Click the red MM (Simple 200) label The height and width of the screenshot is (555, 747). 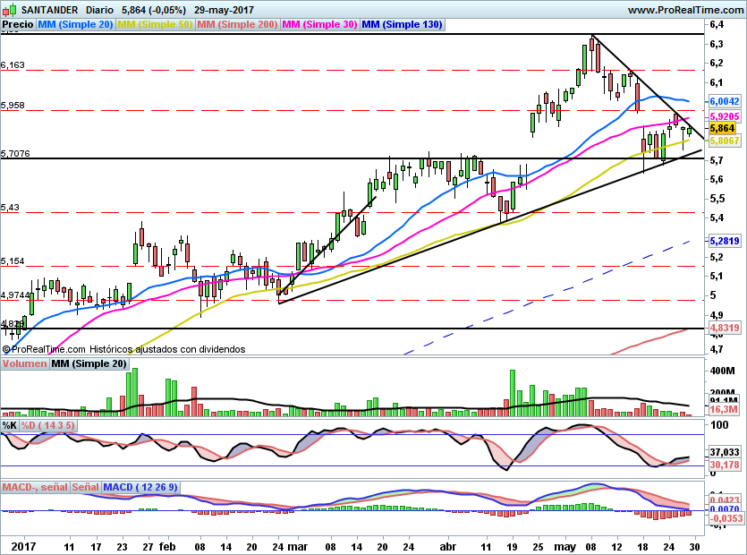(237, 25)
